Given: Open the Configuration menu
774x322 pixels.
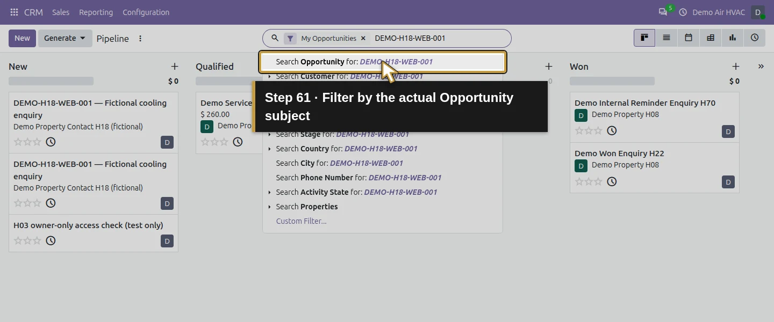Looking at the screenshot, I should (146, 12).
